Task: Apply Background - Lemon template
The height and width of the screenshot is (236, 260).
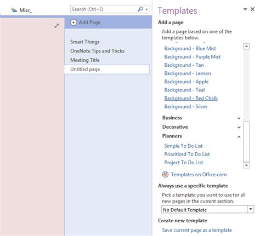Action: point(188,73)
